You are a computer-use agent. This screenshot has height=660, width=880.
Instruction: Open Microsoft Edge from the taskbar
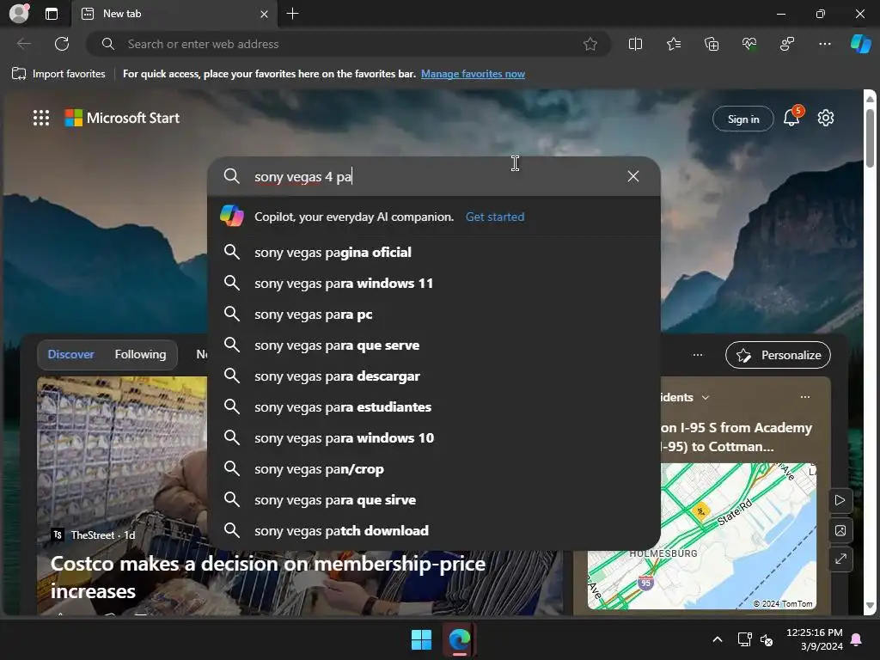[460, 639]
